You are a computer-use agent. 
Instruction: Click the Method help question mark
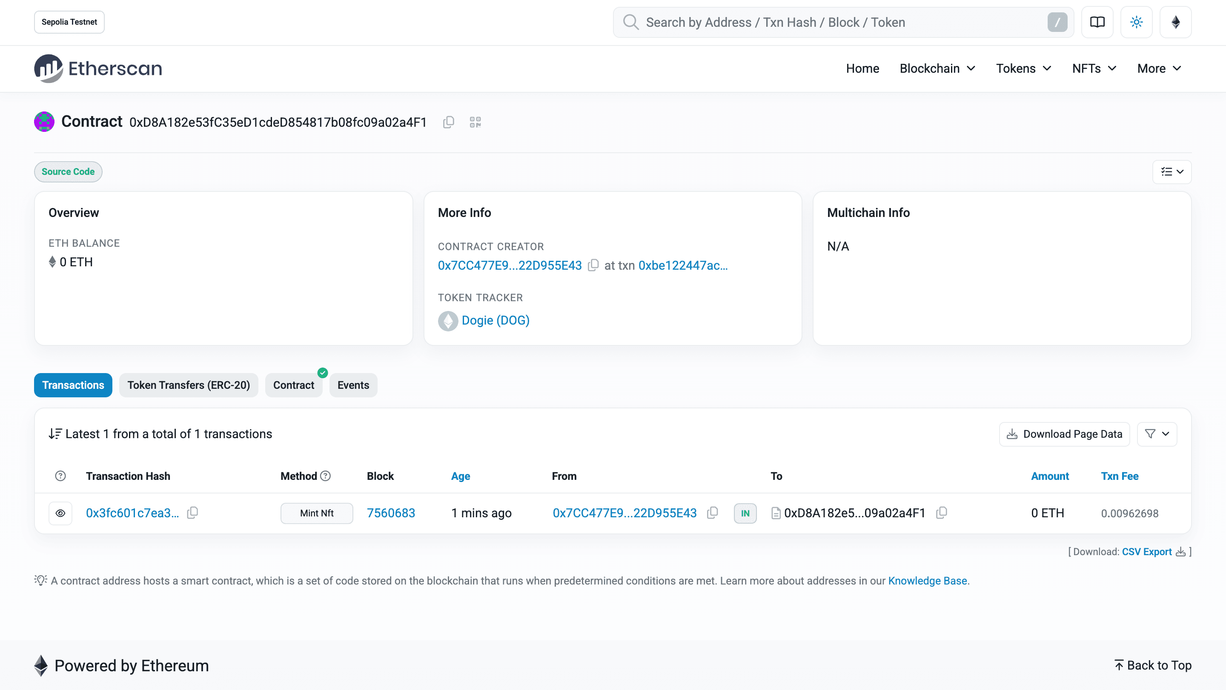pyautogui.click(x=326, y=476)
